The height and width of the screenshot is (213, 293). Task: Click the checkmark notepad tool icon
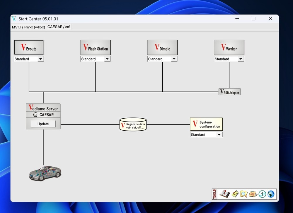coord(235,194)
